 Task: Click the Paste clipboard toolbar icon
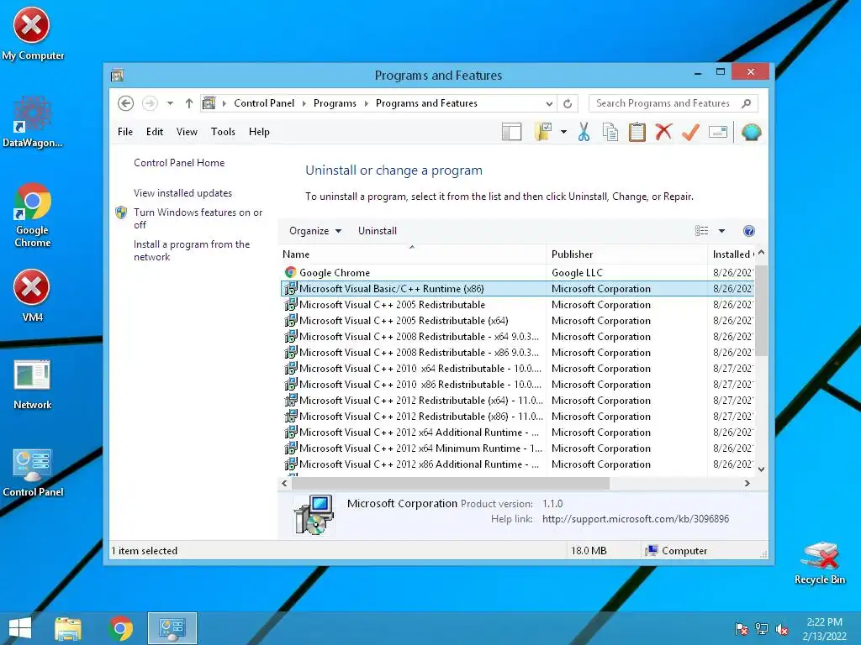click(x=637, y=132)
